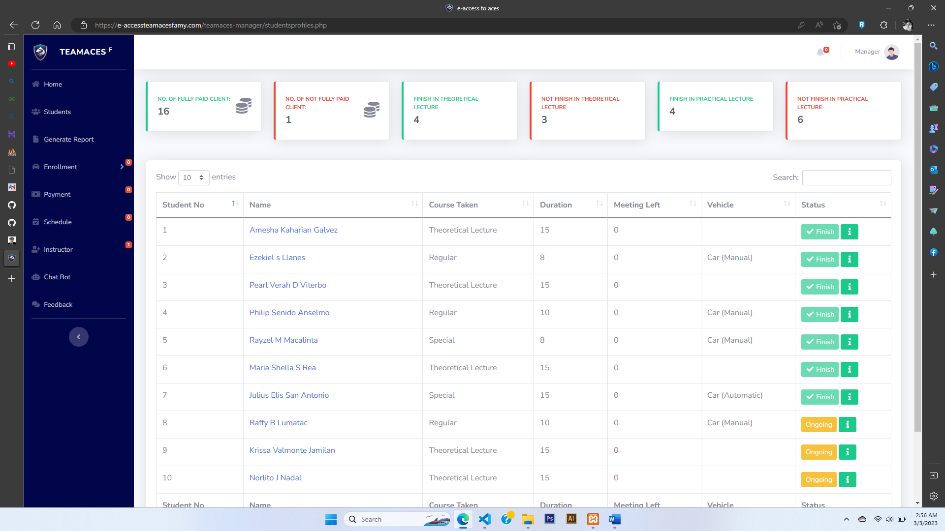
Task: Click the table Search input field
Action: click(x=846, y=177)
